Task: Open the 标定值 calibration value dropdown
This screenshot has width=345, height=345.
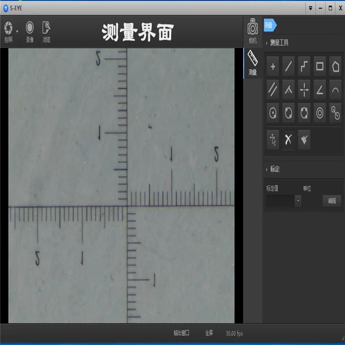Action: point(298,201)
